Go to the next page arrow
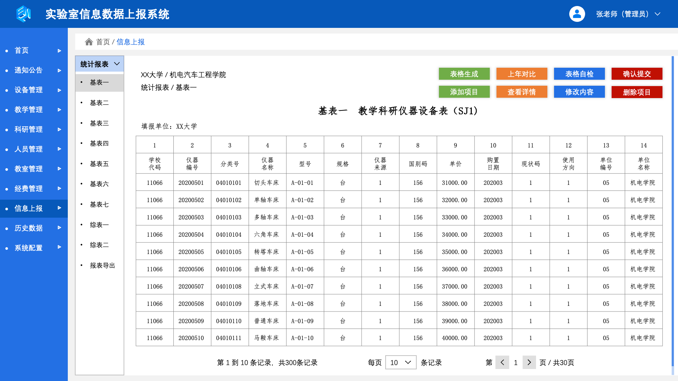 click(529, 362)
